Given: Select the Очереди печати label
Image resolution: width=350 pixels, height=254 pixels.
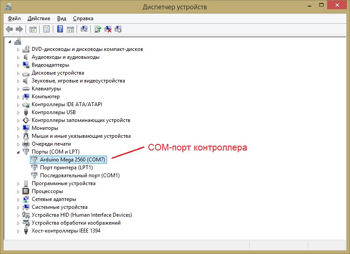Looking at the screenshot, I should point(51,144).
